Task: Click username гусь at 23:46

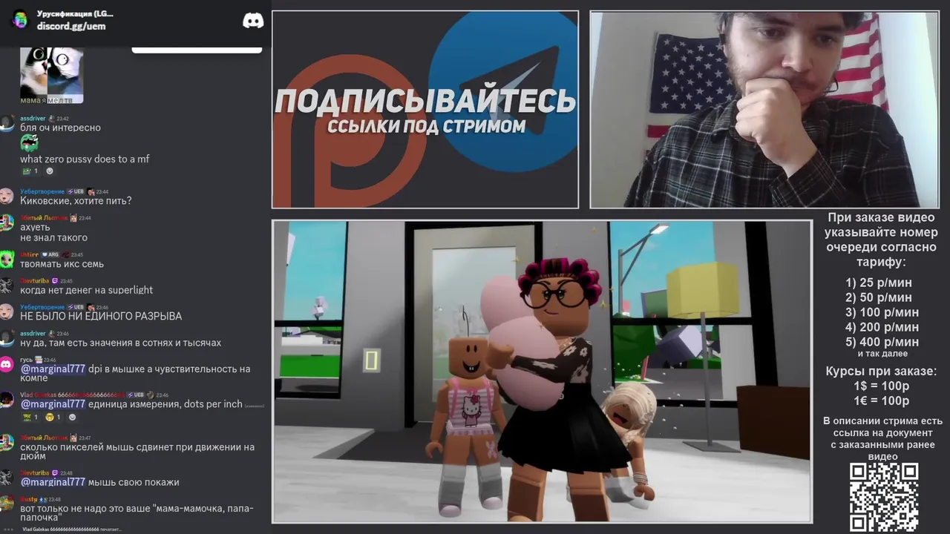Action: tap(27, 360)
